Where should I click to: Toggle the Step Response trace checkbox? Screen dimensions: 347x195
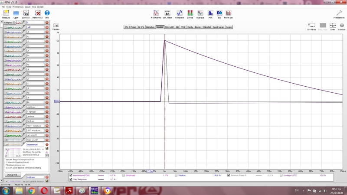pos(71,179)
